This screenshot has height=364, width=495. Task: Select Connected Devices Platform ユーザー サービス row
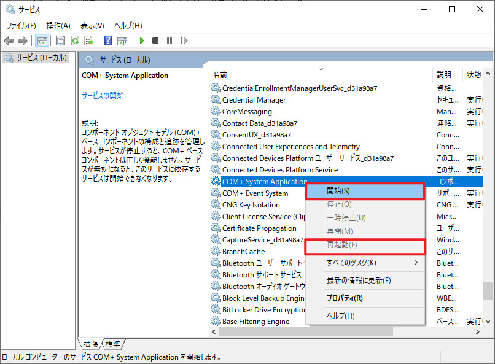(x=346, y=158)
